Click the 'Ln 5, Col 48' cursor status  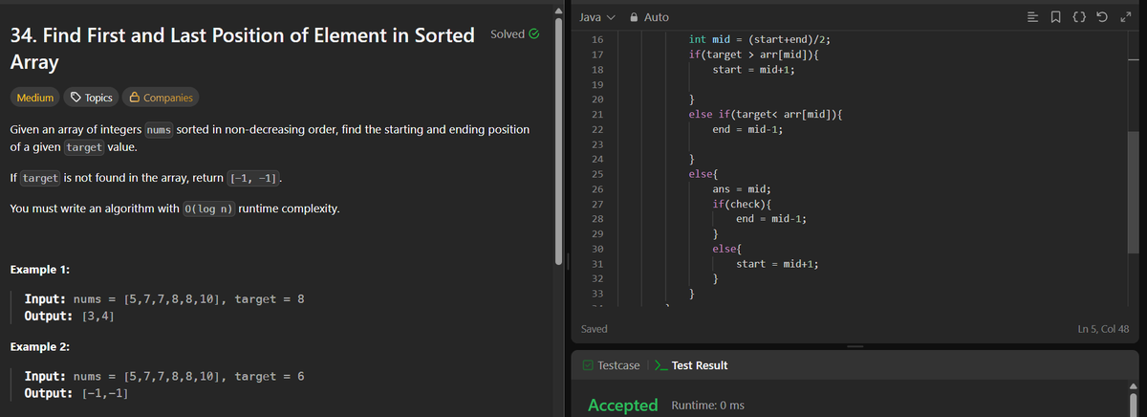[x=1102, y=328]
